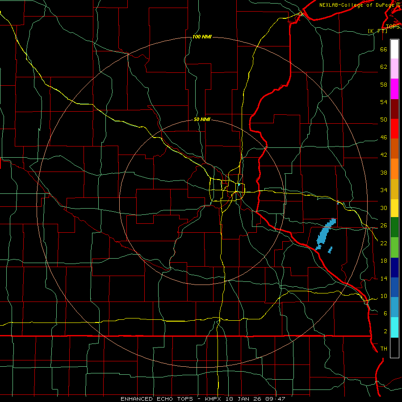This screenshot has height=402, width=402.
Task: Click the dark orange scale swatch
Action: [394, 149]
